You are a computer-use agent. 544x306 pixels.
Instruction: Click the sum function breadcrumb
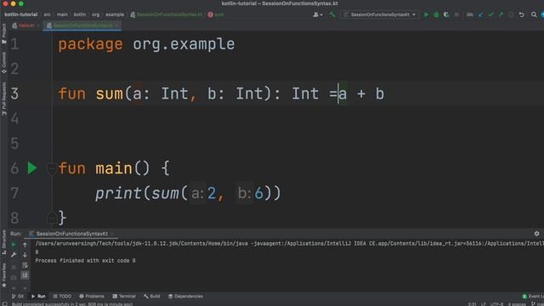coord(216,14)
